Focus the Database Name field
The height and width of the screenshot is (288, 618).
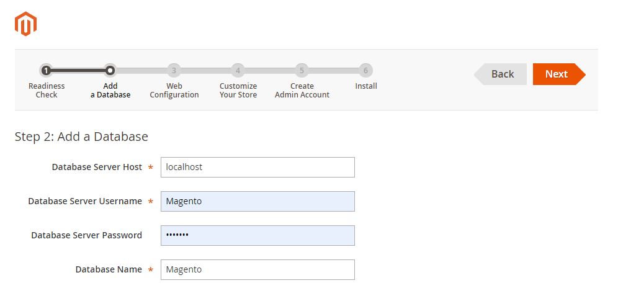coord(257,269)
